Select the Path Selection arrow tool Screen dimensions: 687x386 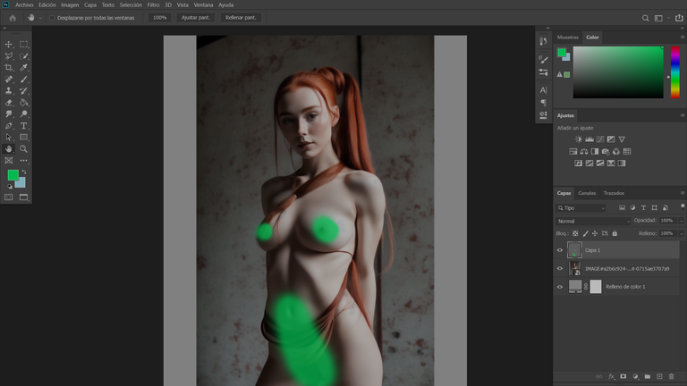tap(8, 138)
